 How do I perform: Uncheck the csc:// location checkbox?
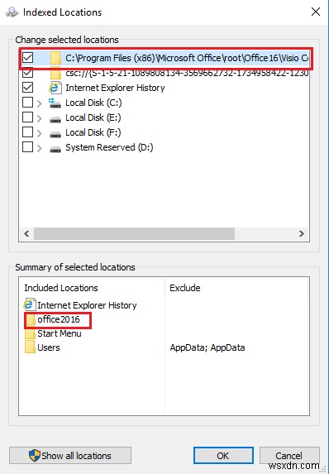point(28,73)
